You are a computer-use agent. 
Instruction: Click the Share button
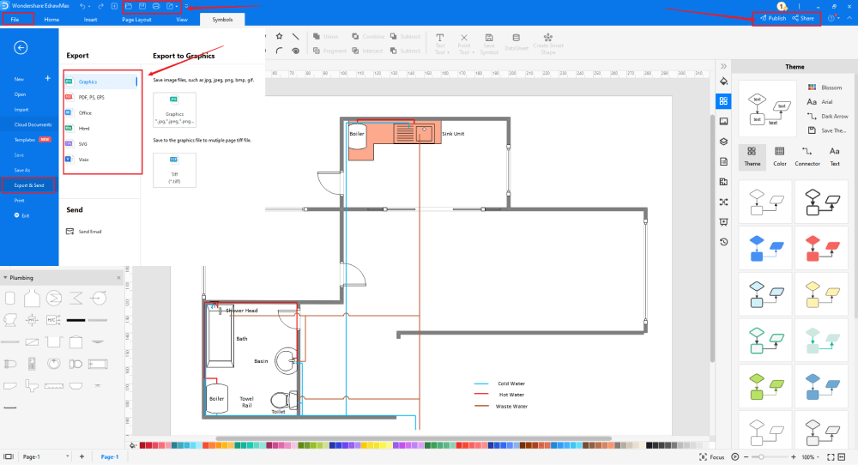tap(803, 18)
